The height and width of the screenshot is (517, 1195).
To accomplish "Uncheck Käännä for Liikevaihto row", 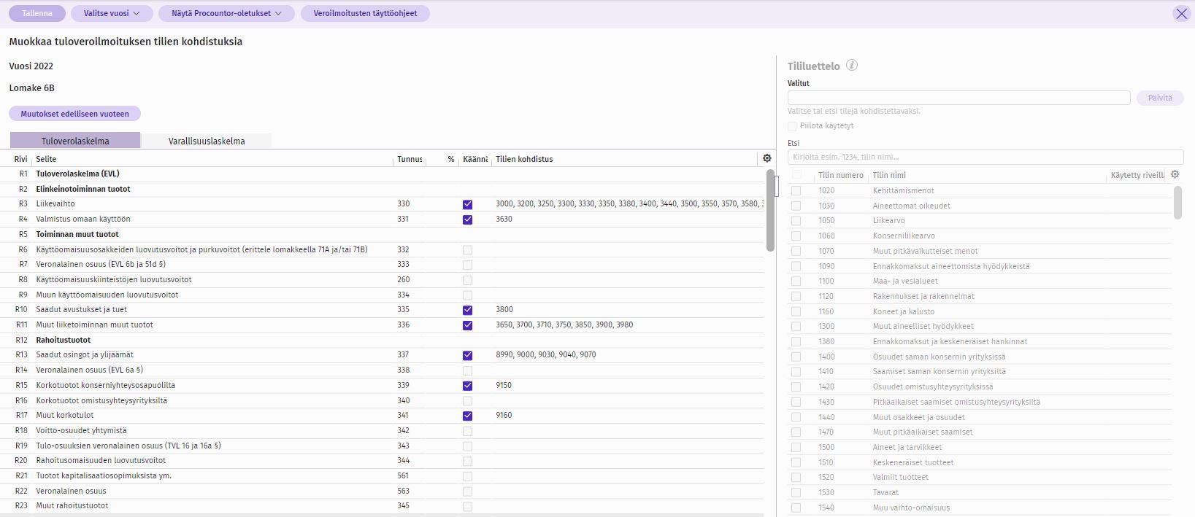I will click(x=467, y=205).
